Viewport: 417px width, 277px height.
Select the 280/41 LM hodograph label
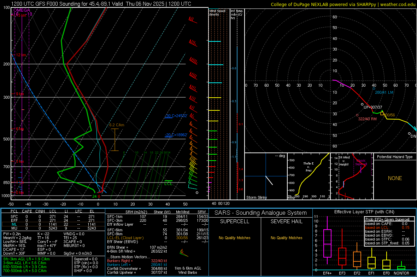[x=384, y=92]
